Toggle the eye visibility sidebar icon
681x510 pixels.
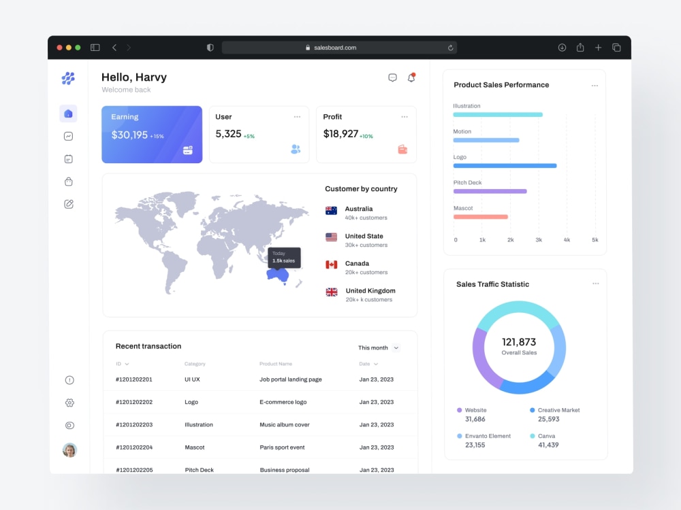(69, 426)
